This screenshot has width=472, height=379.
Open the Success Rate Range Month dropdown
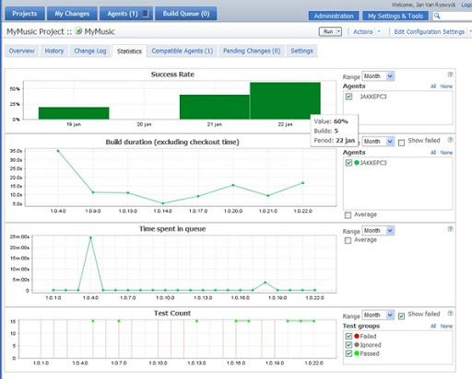(x=378, y=76)
